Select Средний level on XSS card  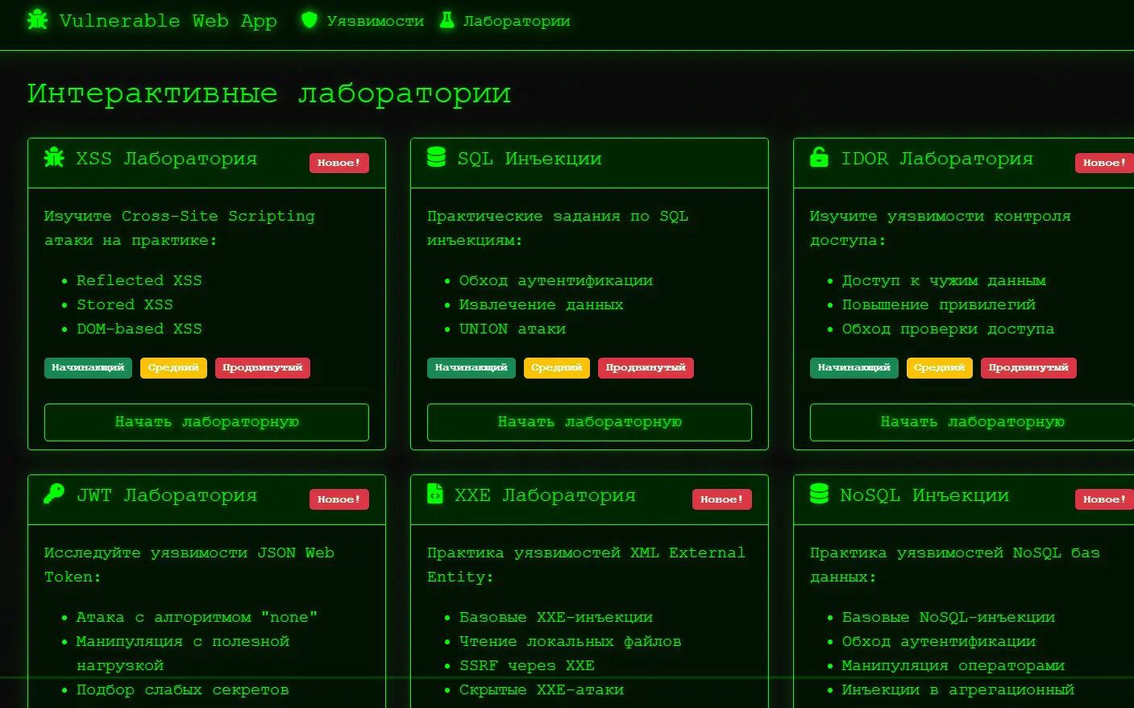point(173,368)
